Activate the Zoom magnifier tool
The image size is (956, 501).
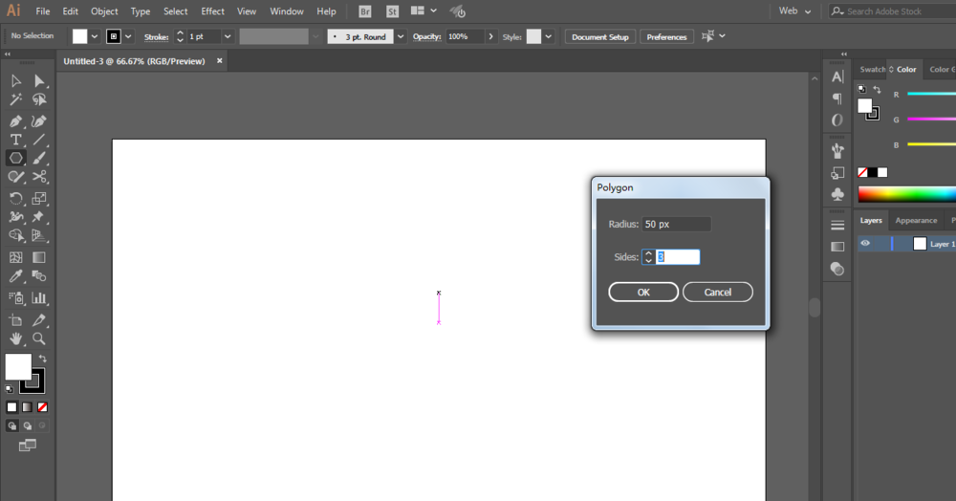39,338
